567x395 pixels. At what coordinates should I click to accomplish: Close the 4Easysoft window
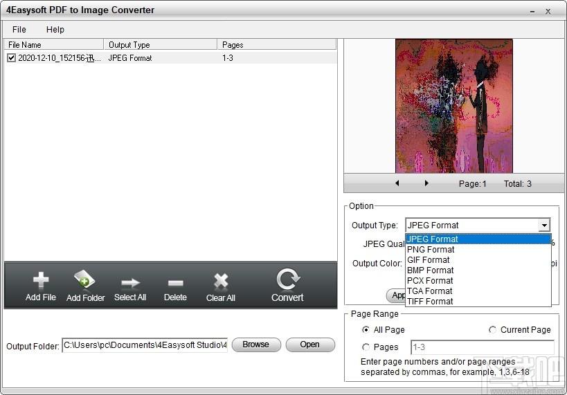pyautogui.click(x=548, y=11)
